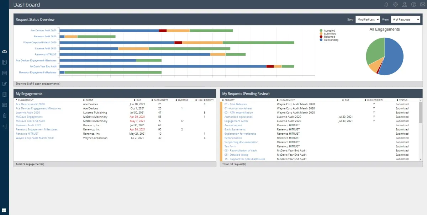
Task: Open the 05 - Detailed listing request
Action: coord(236,155)
